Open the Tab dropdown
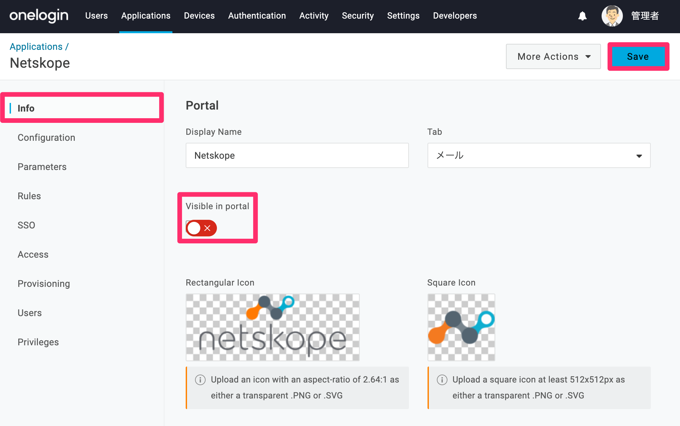The height and width of the screenshot is (426, 680). 539,155
